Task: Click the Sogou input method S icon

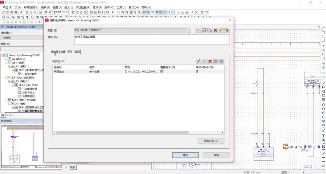Action: 286,147
